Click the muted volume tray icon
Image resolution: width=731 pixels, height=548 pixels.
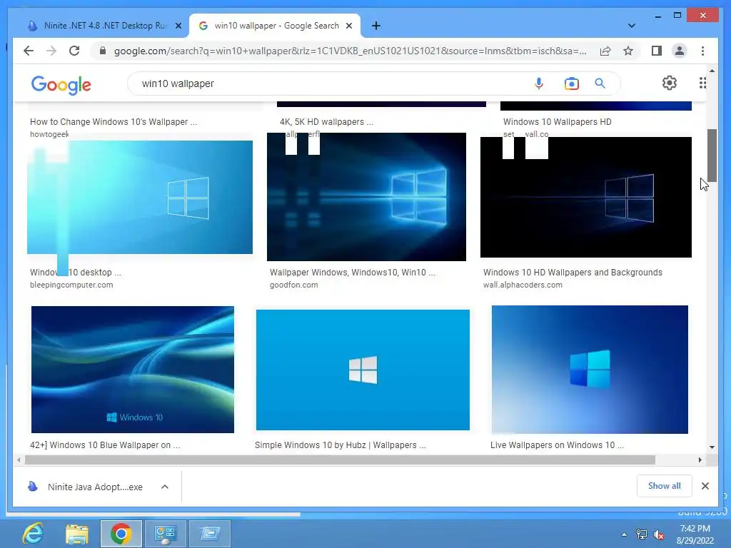pos(659,535)
